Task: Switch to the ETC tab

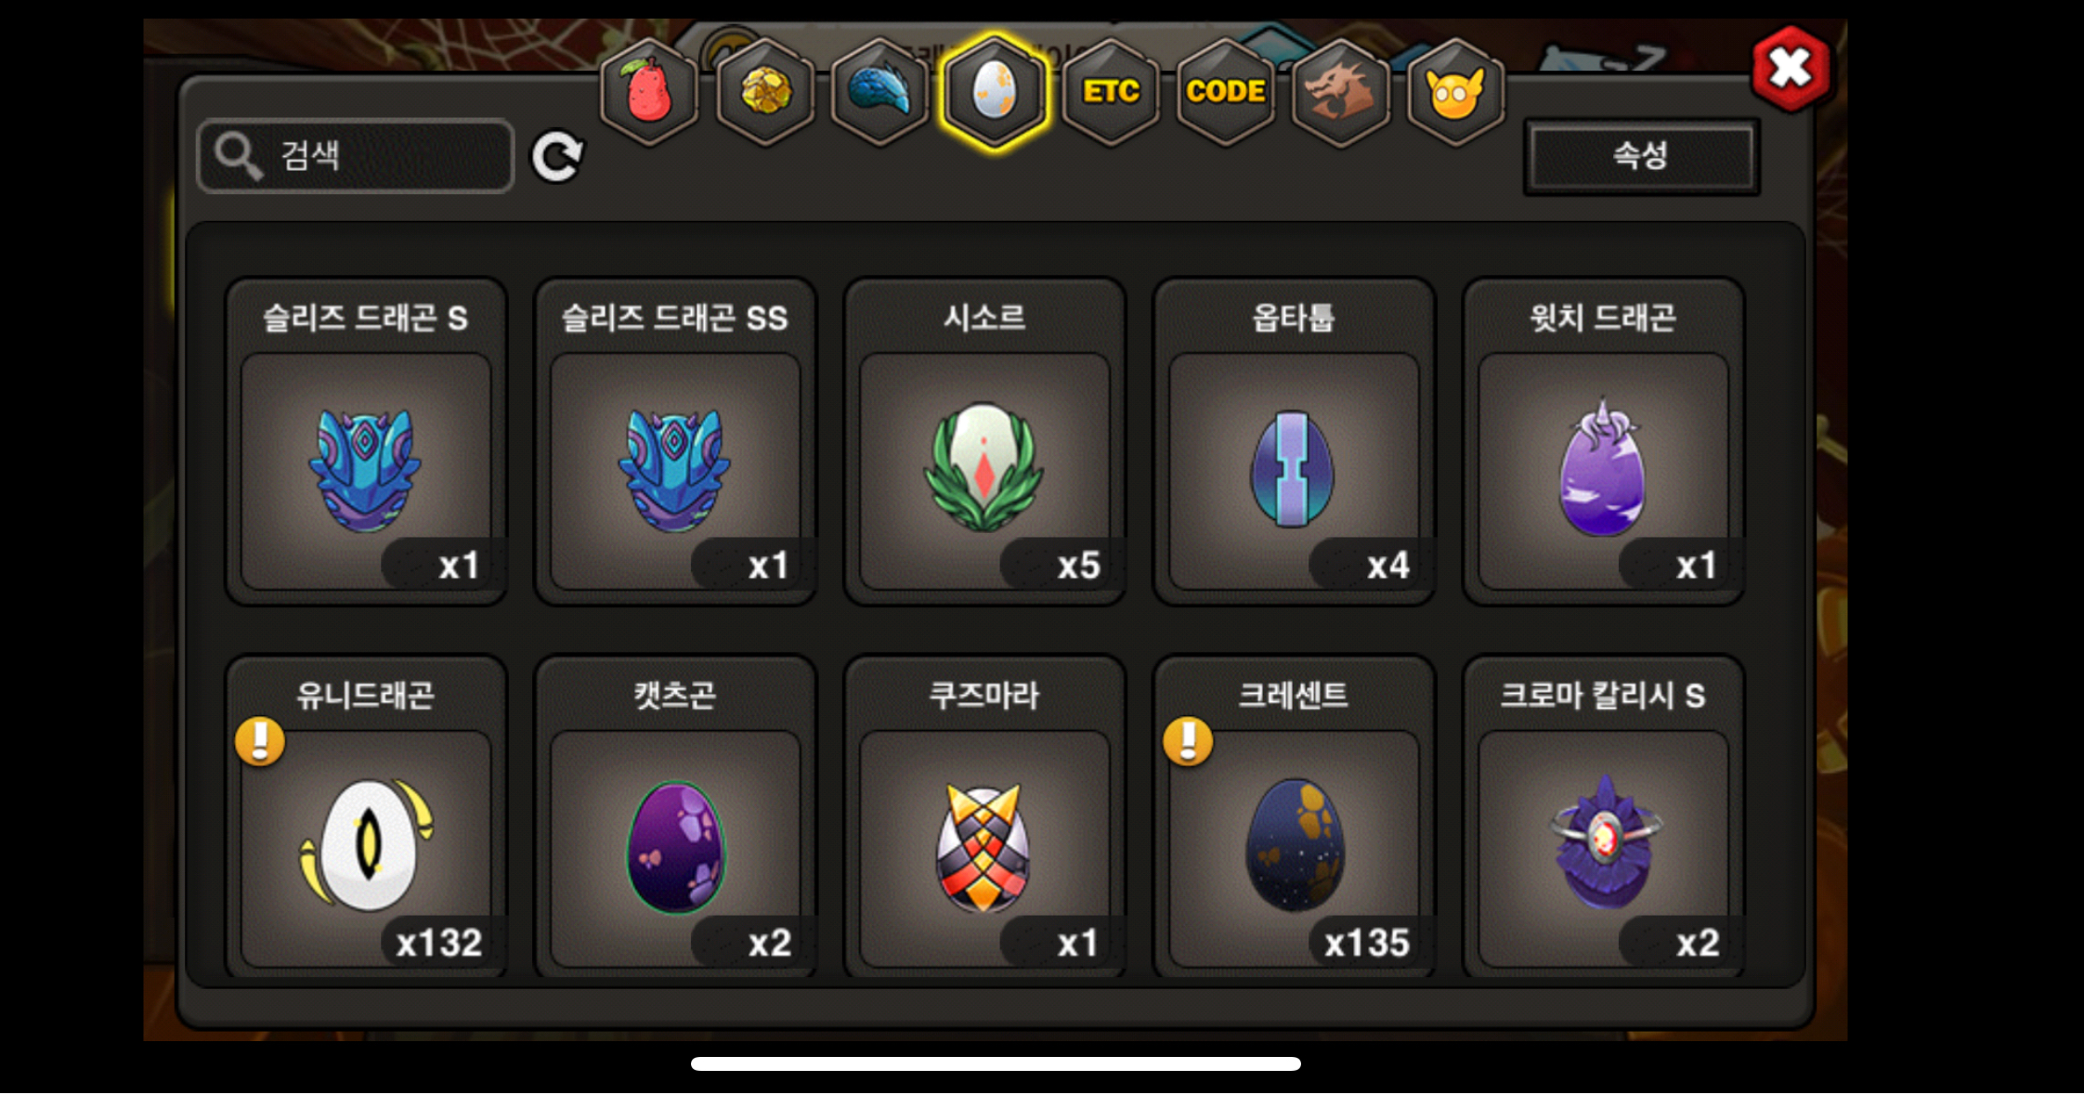Action: (x=1110, y=91)
